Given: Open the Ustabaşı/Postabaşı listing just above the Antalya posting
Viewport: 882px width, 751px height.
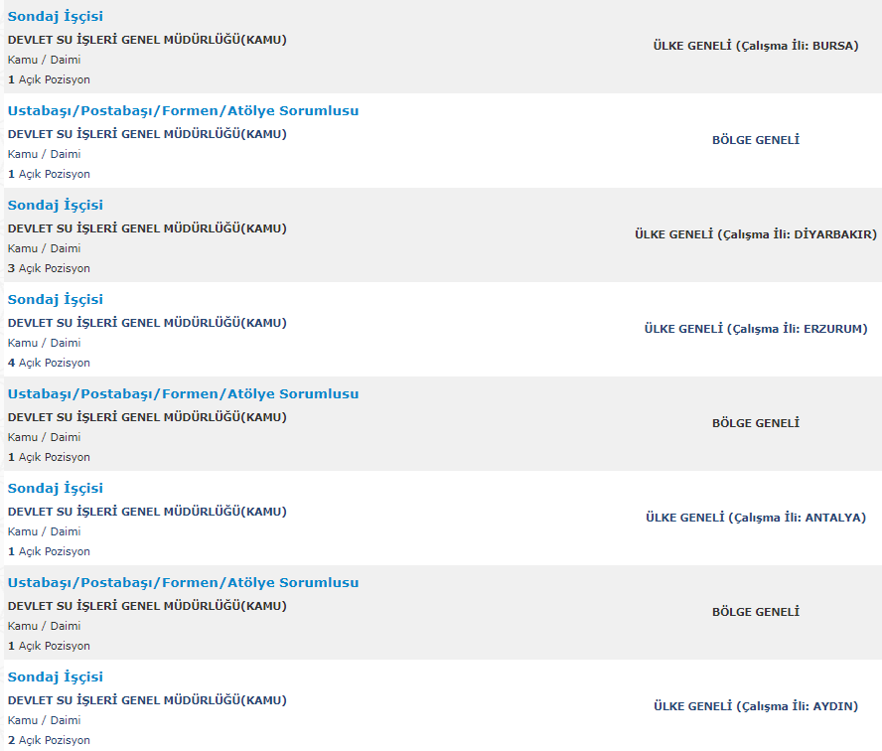Looking at the screenshot, I should (183, 394).
